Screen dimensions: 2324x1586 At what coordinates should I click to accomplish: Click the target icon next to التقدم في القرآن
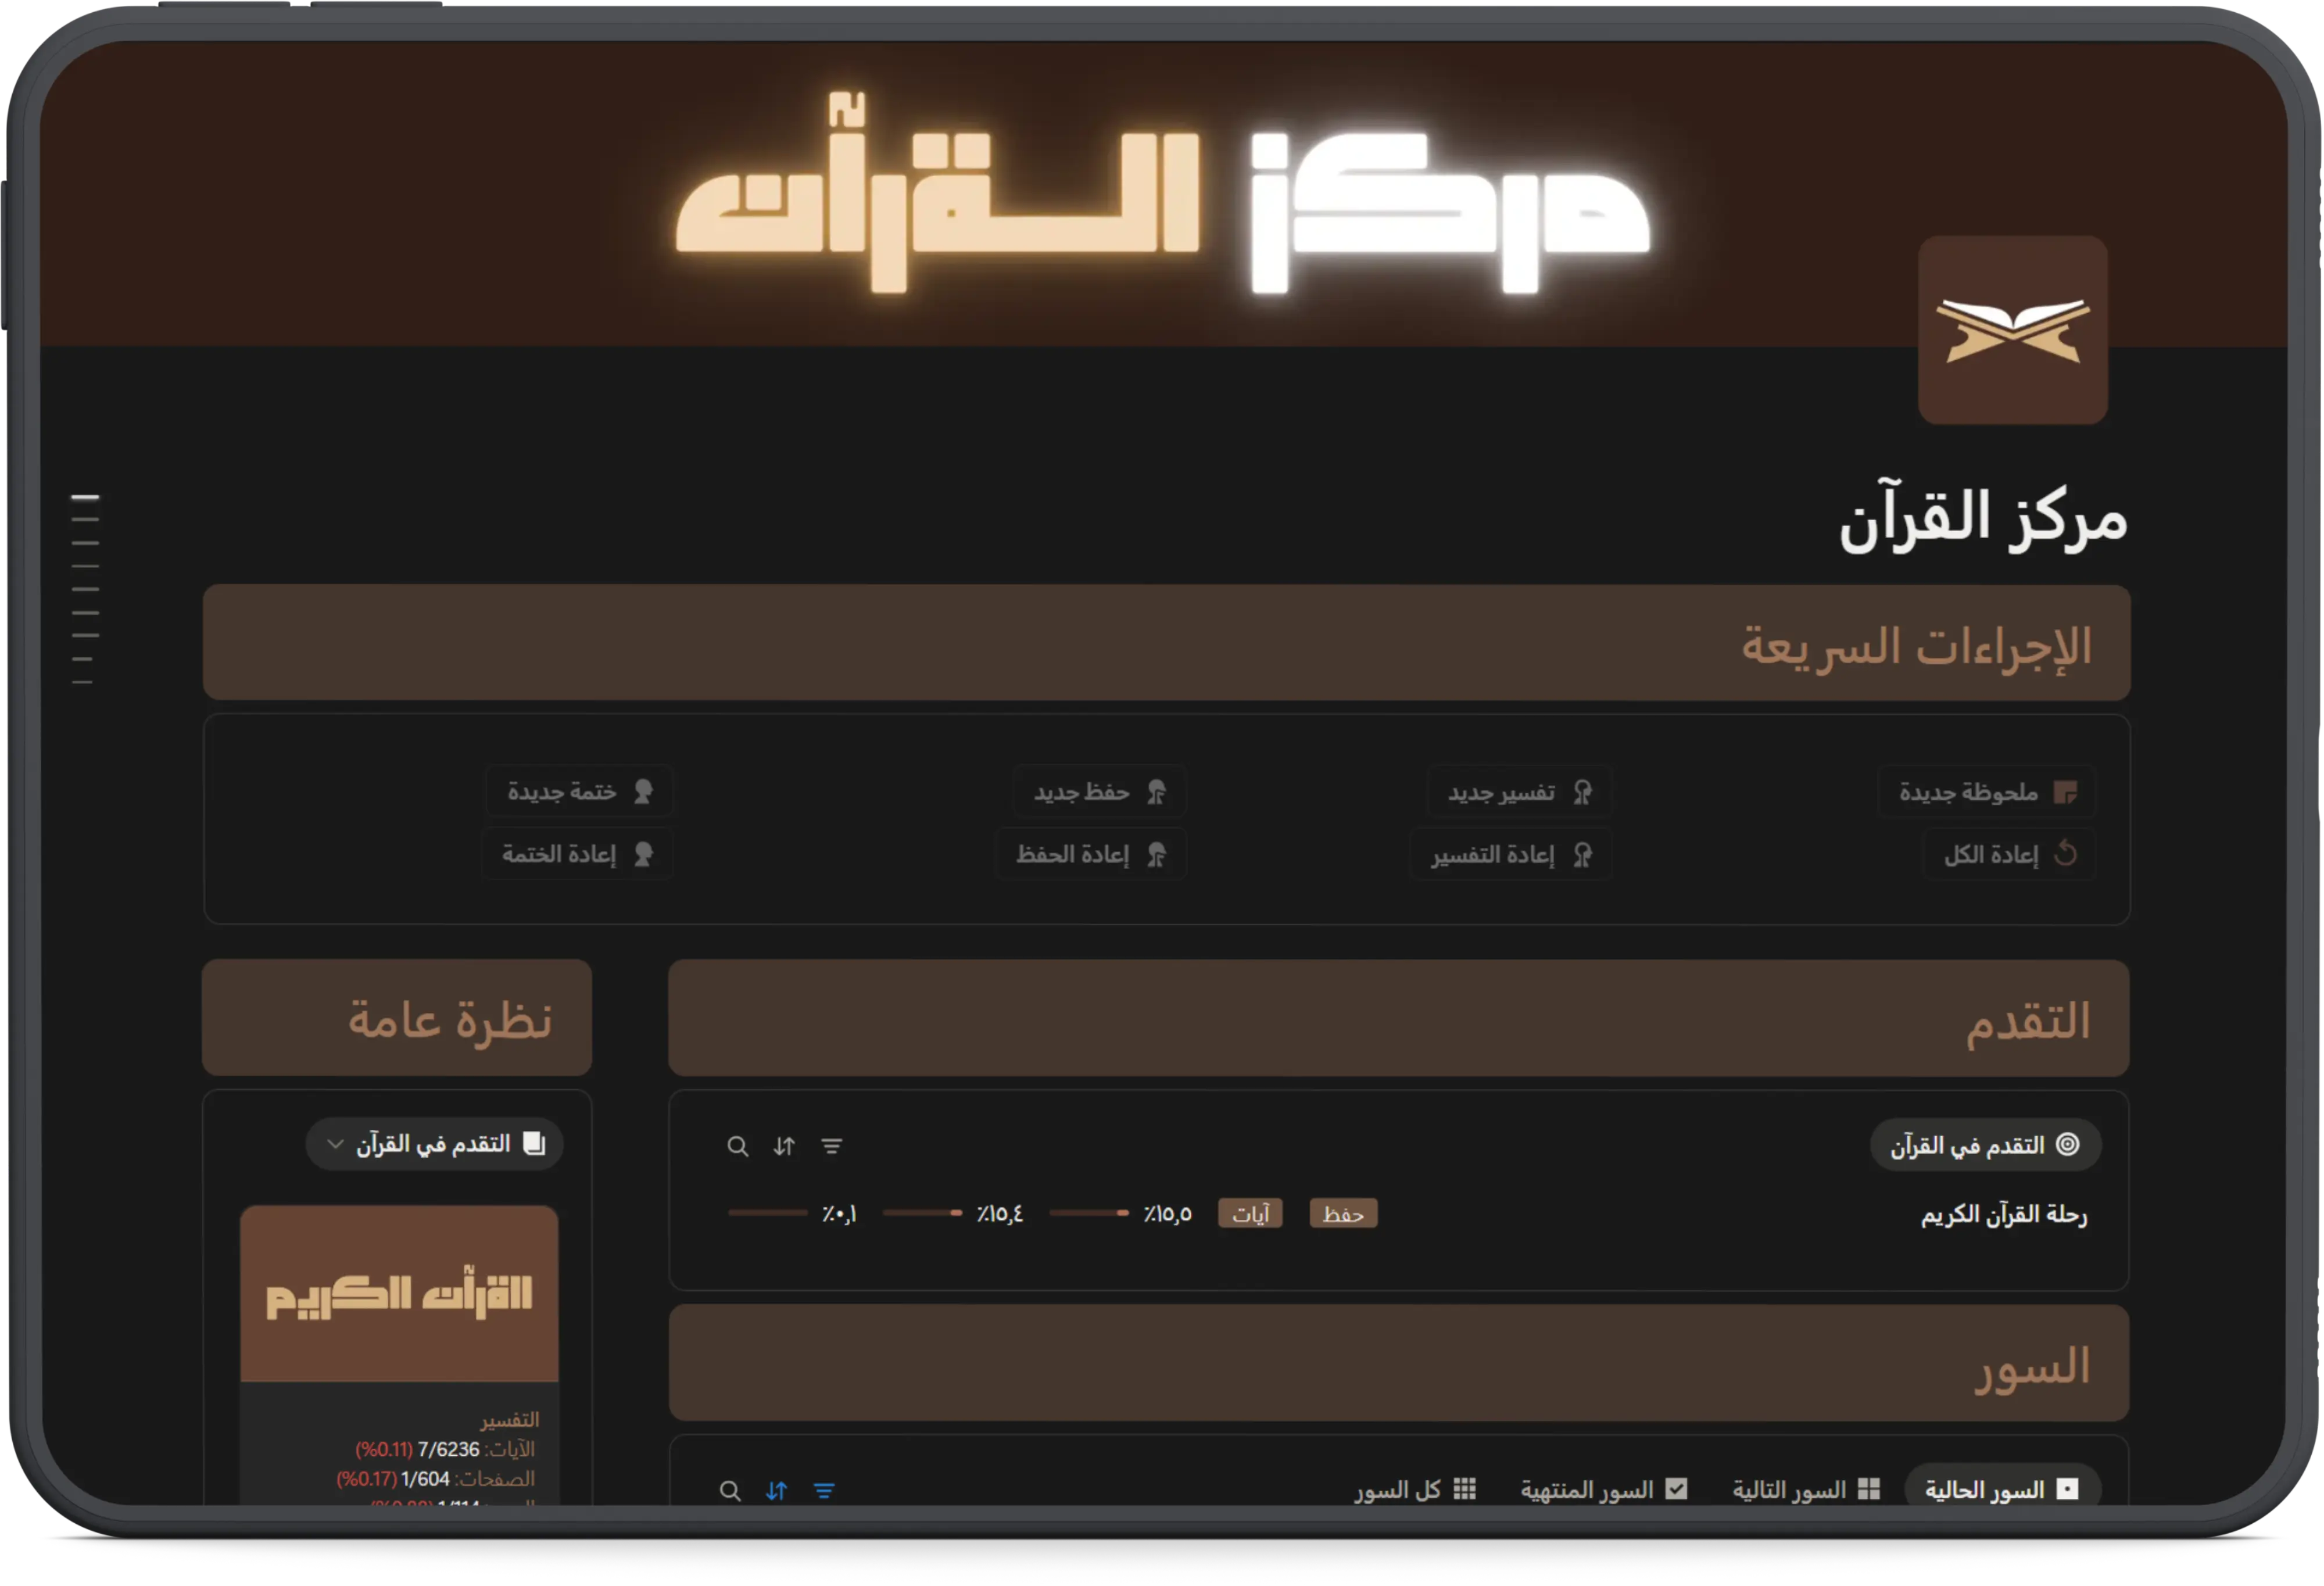(2069, 1145)
